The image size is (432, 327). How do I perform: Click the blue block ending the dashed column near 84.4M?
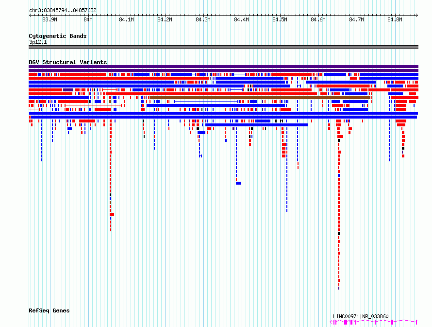click(238, 183)
